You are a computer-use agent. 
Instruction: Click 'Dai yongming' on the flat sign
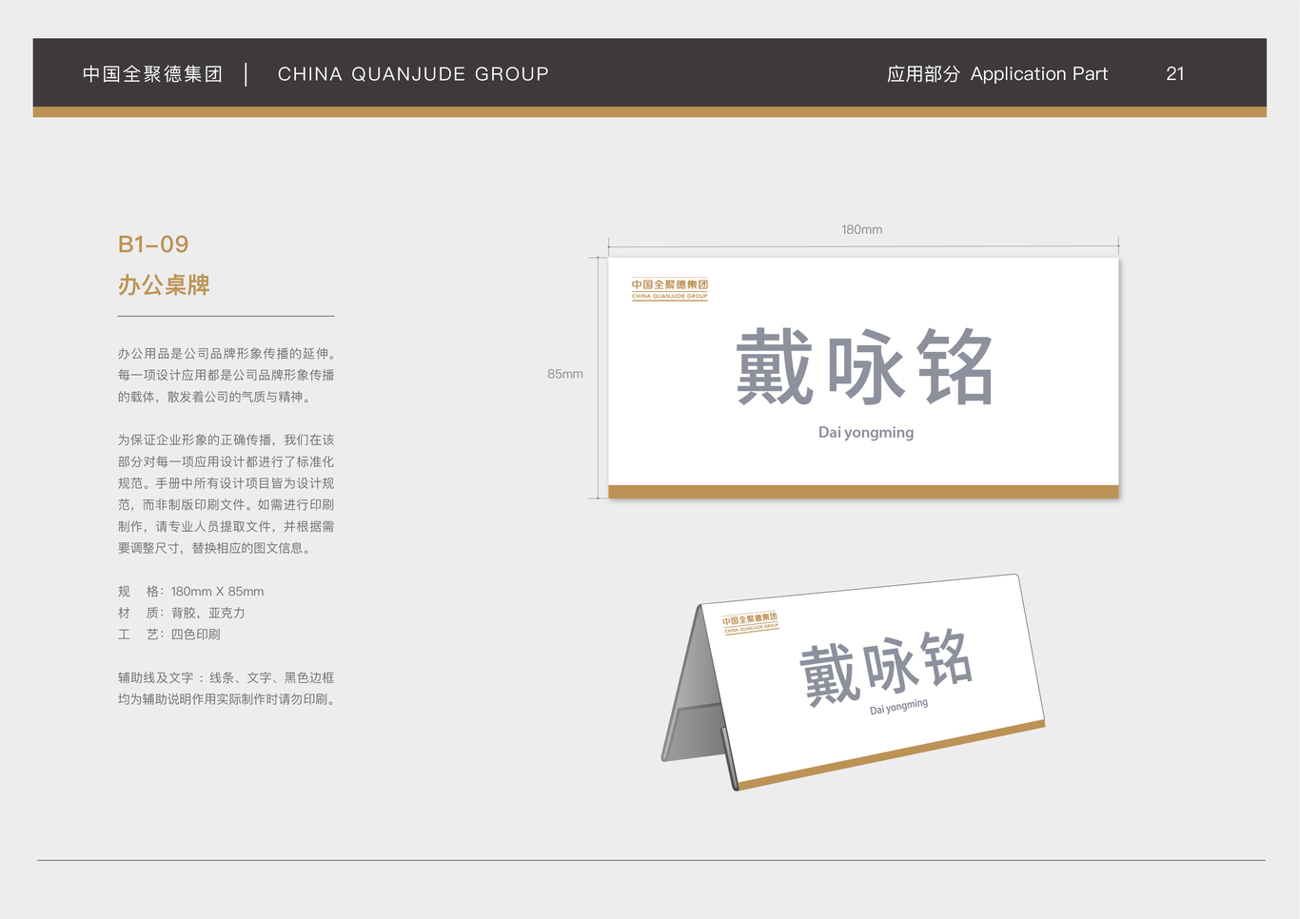pyautogui.click(x=866, y=432)
